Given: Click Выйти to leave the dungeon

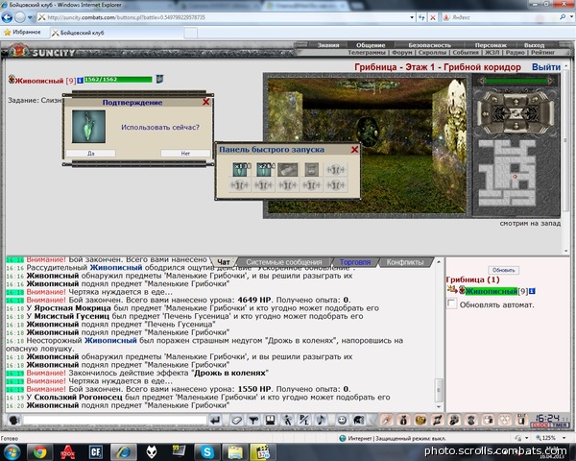Looking at the screenshot, I should [546, 67].
